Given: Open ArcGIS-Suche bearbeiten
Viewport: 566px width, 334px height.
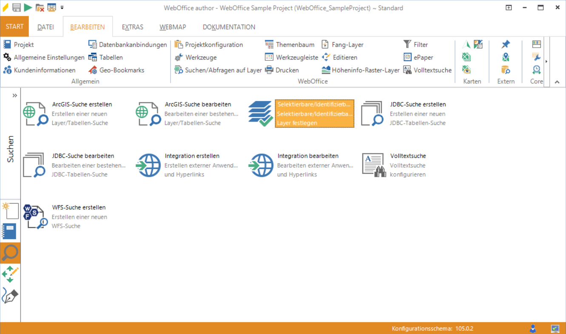Looking at the screenshot, I should [188, 113].
